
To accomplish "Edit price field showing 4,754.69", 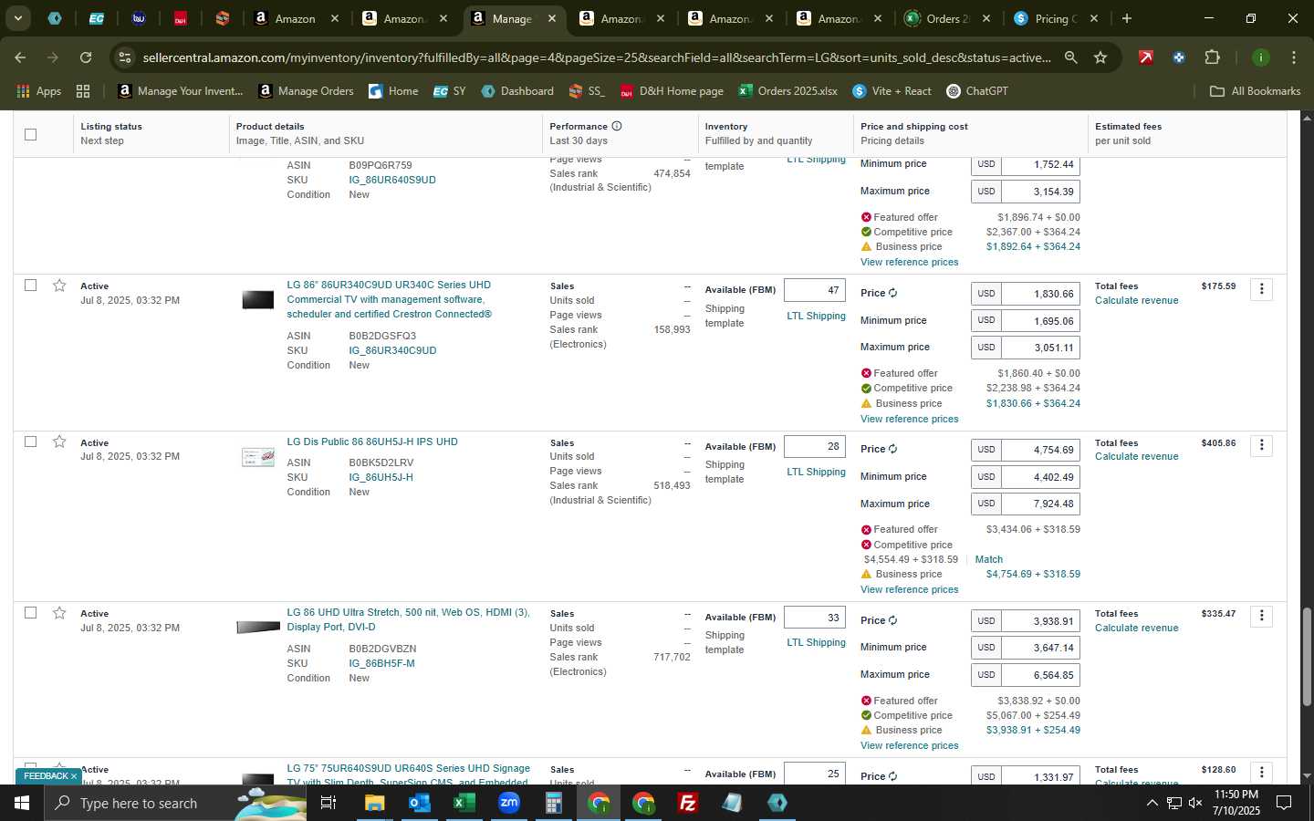I will point(1040,450).
